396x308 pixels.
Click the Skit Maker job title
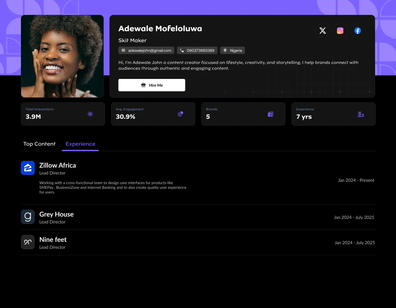[x=133, y=40]
